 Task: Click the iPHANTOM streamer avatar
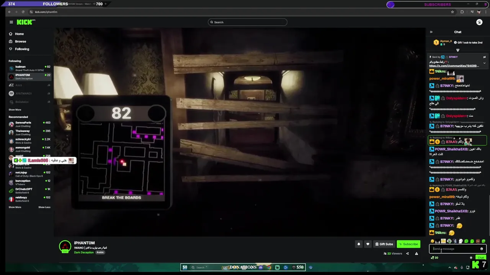point(65,247)
